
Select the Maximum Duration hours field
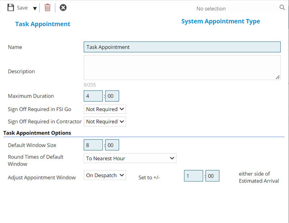pyautogui.click(x=93, y=96)
